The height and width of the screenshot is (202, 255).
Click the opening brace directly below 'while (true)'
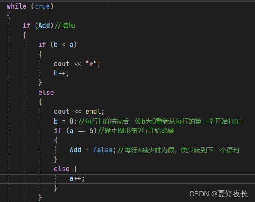[x=9, y=16]
